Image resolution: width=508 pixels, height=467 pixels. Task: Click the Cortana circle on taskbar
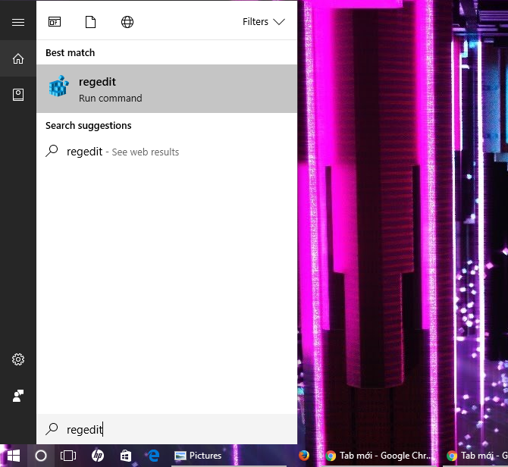(x=41, y=456)
